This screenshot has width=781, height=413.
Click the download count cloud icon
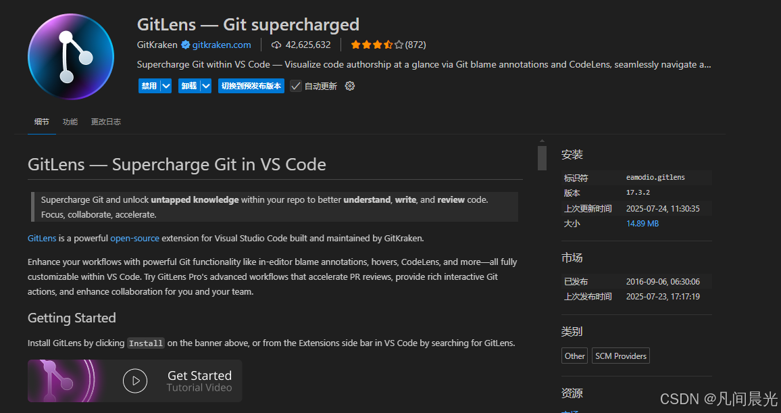[276, 45]
